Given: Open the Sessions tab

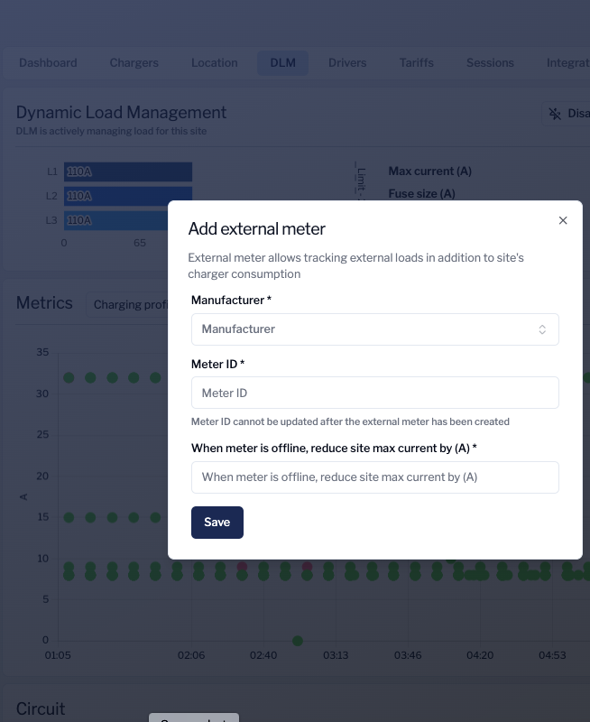Looking at the screenshot, I should (490, 63).
